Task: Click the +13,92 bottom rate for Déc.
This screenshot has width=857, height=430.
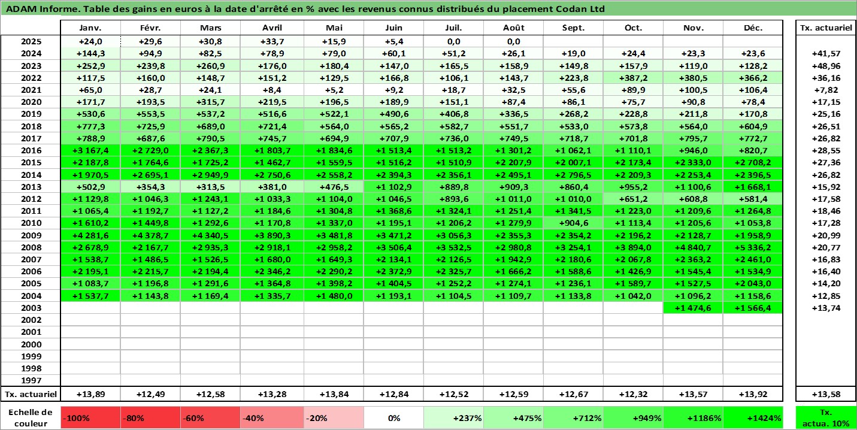Action: coord(753,394)
